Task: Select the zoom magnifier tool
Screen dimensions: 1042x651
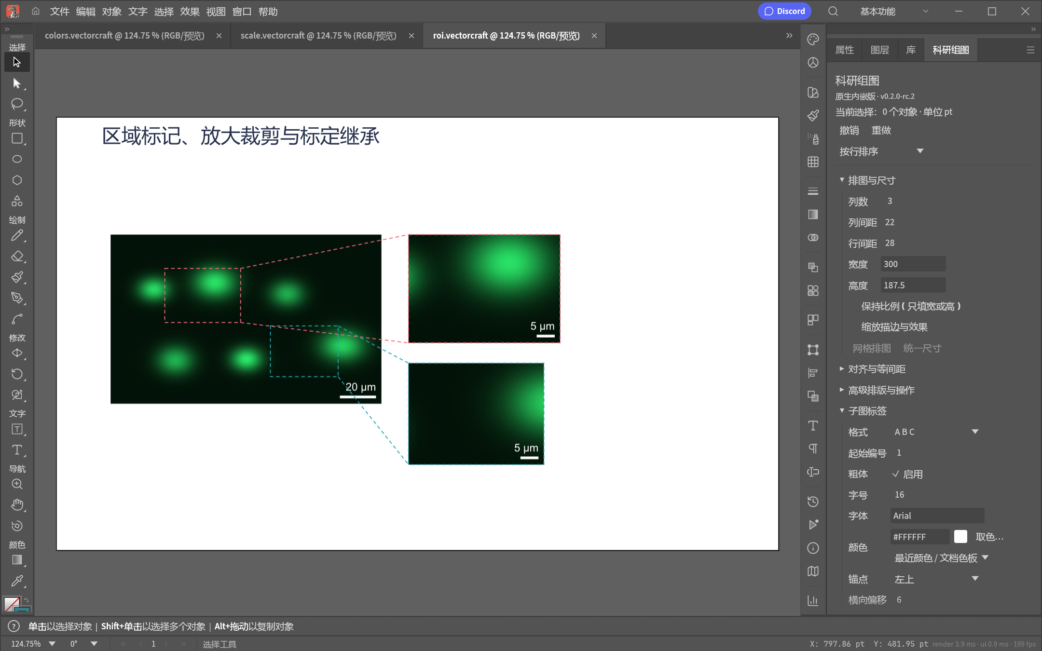Action: pos(17,484)
